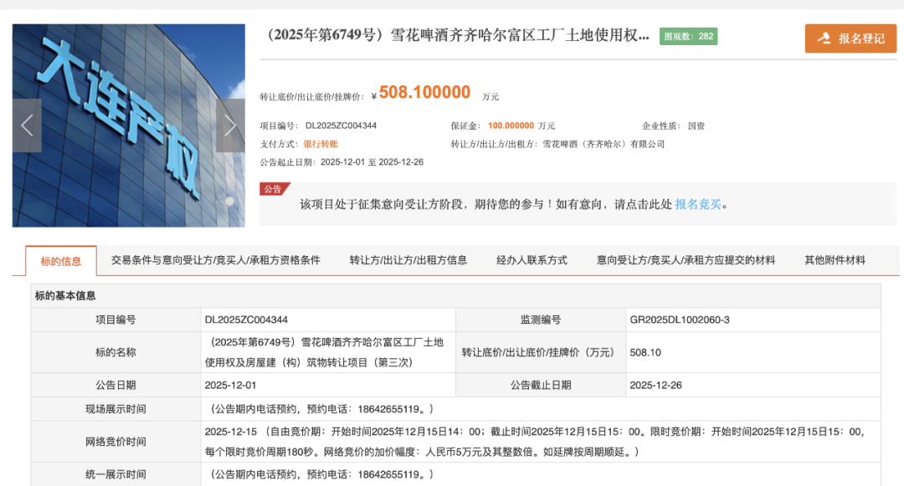This screenshot has height=486, width=904.
Task: Open the 报名竞买 bidding signup link
Action: coord(697,204)
